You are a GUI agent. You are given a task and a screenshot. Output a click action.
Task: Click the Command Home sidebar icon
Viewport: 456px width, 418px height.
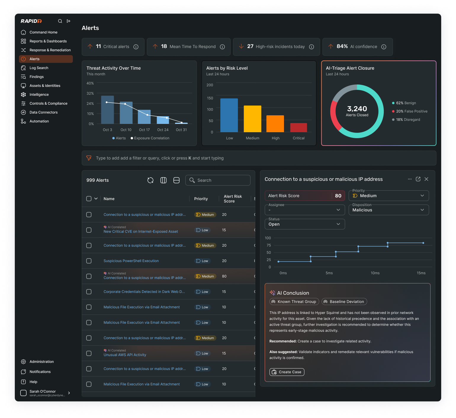pos(23,32)
